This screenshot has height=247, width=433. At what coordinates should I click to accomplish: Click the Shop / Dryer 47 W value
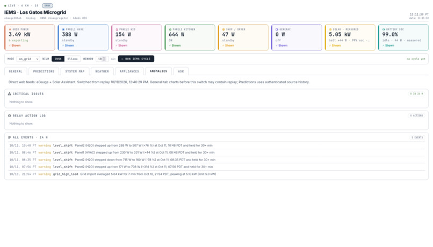228,34
